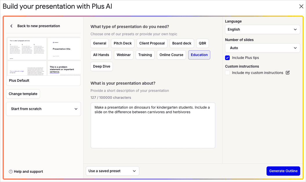
Task: Click the Plus Default template thumbnail
Action: coord(44,56)
